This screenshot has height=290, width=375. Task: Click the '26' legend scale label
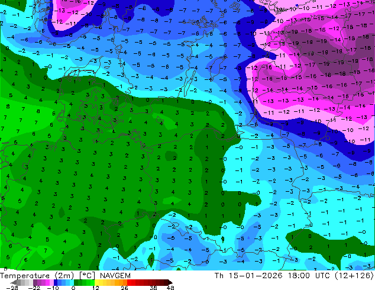point(124,288)
